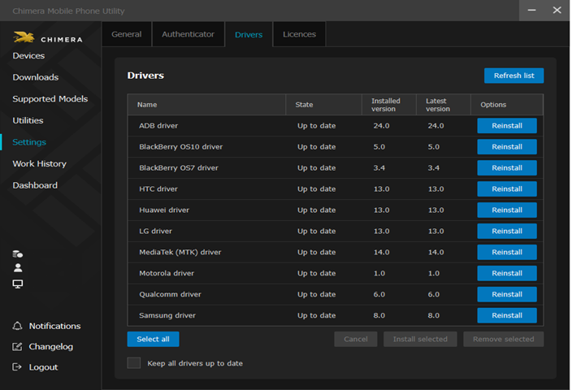Reinstall the ADB driver
The image size is (585, 390).
click(x=506, y=126)
